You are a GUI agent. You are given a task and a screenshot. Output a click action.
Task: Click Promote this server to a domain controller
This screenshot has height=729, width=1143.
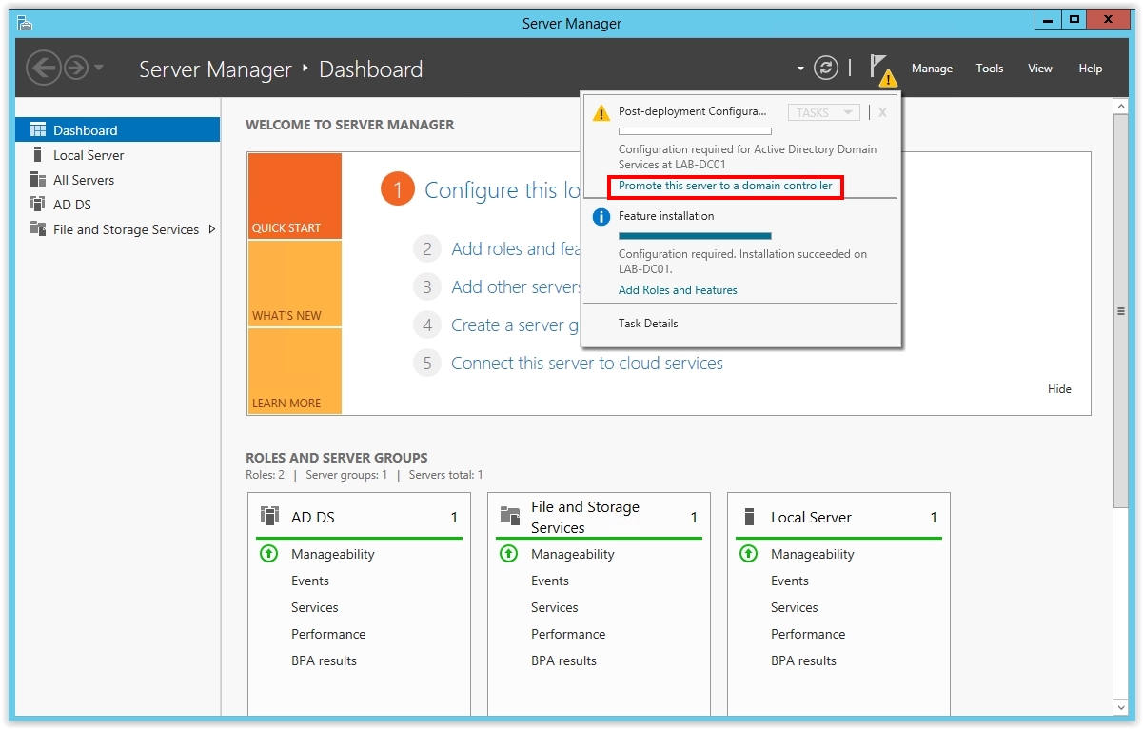click(x=725, y=186)
